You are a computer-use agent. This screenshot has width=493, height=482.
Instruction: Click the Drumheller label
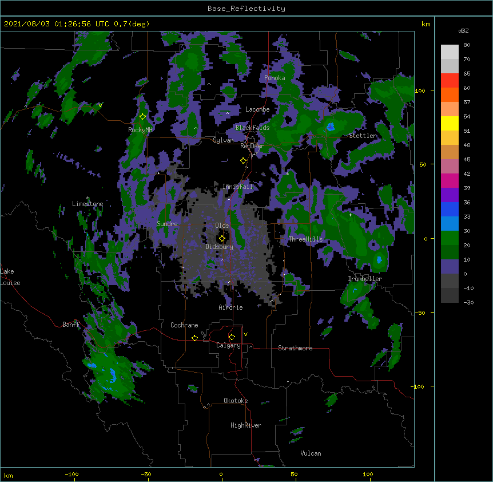pyautogui.click(x=365, y=279)
